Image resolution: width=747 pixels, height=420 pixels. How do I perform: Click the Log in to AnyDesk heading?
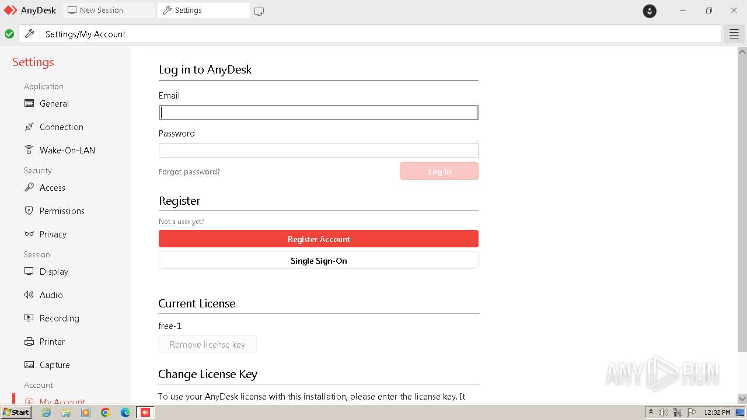(205, 69)
